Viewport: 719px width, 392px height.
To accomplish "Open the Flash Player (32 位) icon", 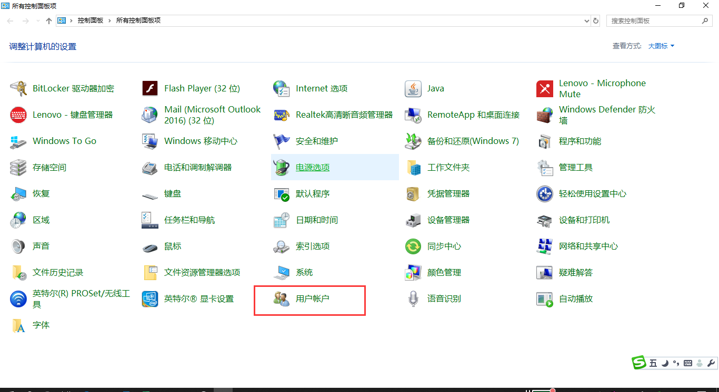I will point(150,89).
